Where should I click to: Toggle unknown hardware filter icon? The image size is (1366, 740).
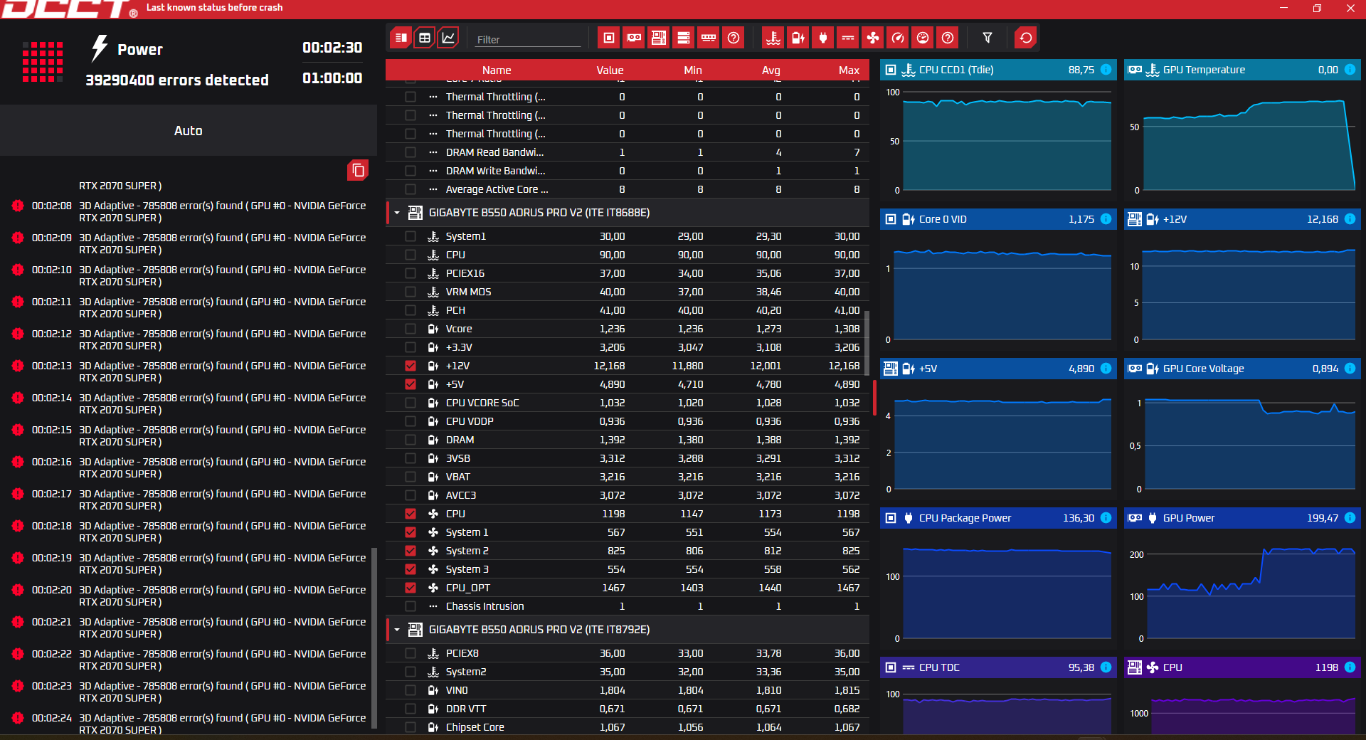734,38
